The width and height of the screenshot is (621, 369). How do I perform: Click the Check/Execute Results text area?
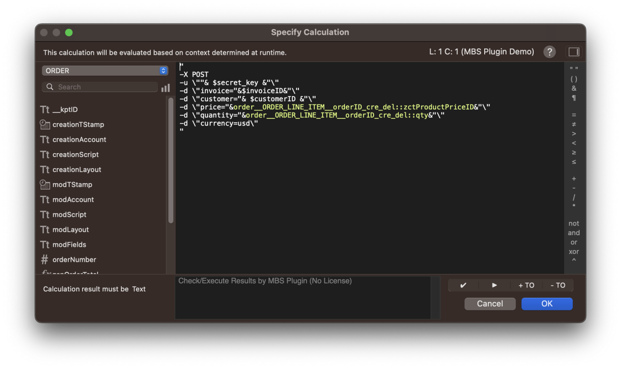tap(303, 298)
